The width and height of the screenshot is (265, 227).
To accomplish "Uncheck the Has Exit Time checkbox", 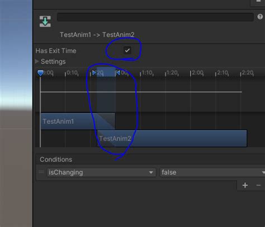I will (127, 50).
